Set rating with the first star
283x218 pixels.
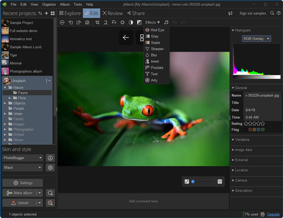(246, 123)
